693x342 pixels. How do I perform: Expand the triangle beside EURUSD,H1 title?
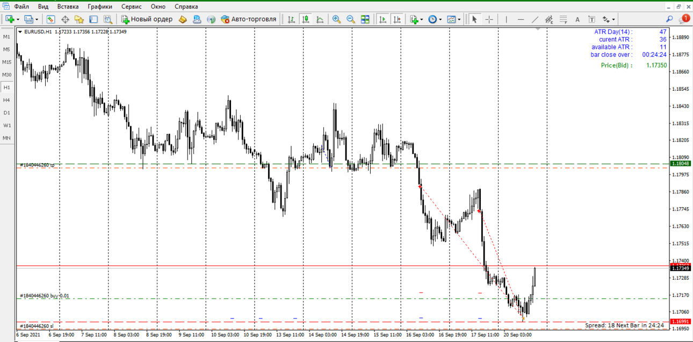(x=20, y=32)
